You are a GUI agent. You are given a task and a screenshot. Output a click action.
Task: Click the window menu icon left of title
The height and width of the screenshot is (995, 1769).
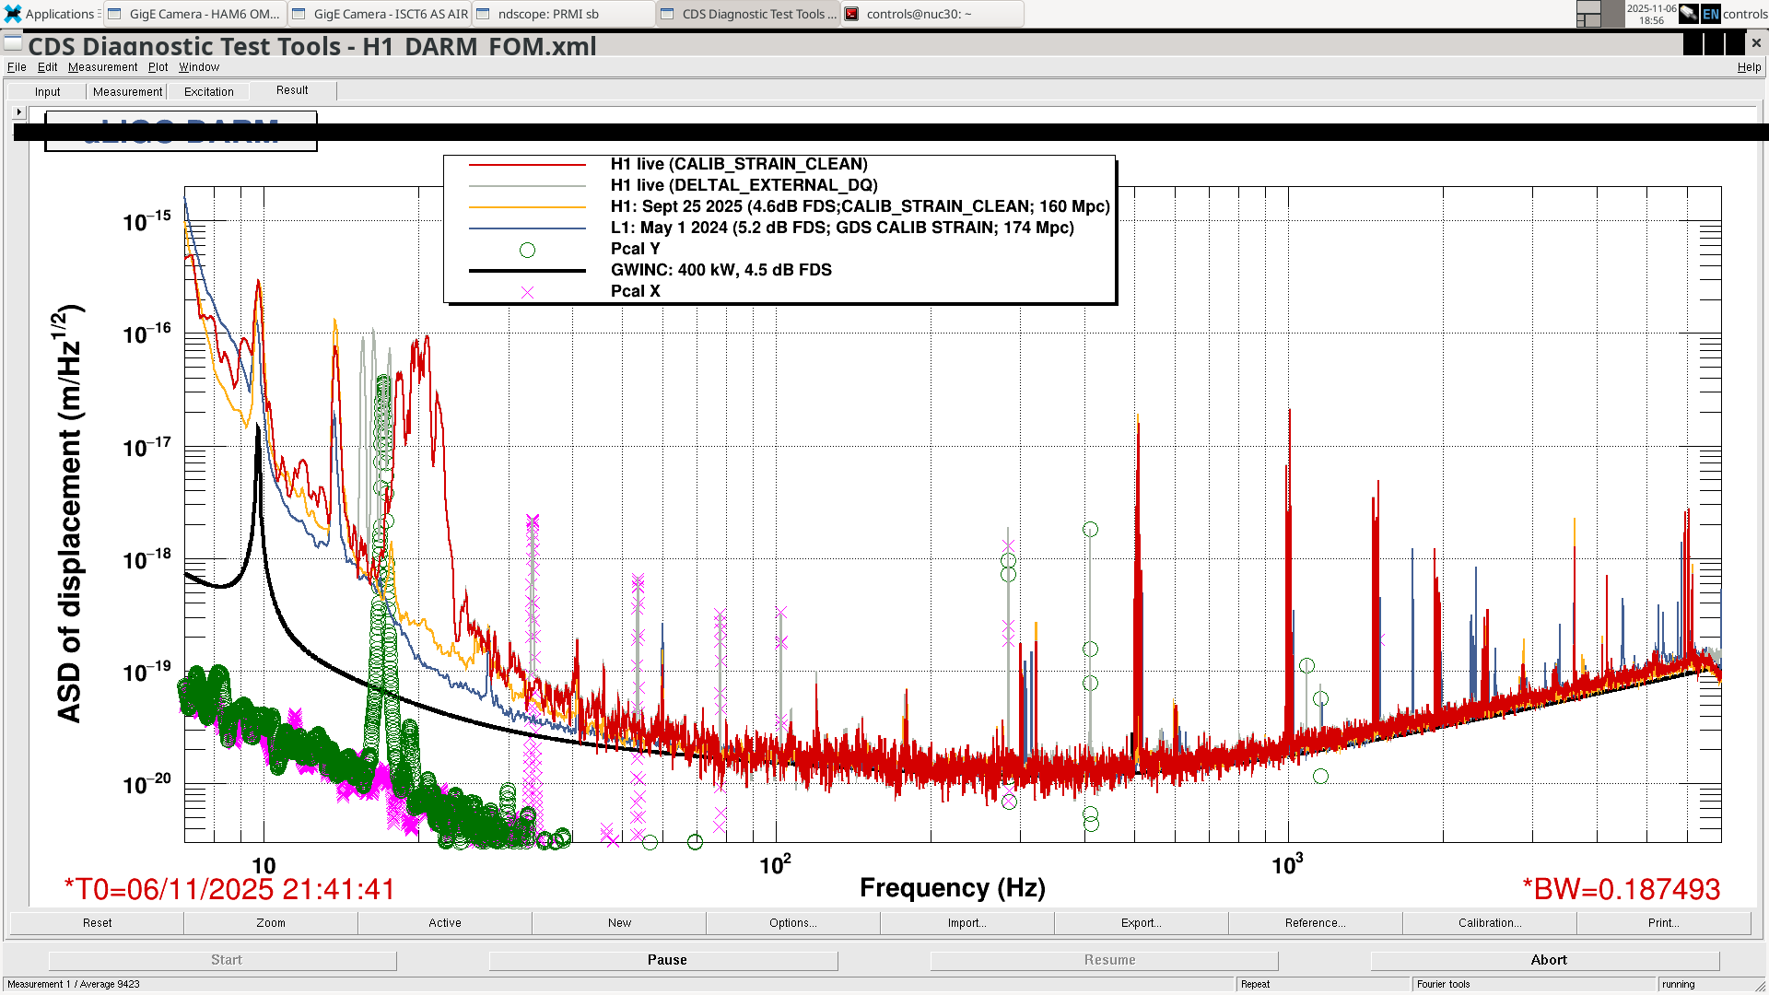pos(13,43)
